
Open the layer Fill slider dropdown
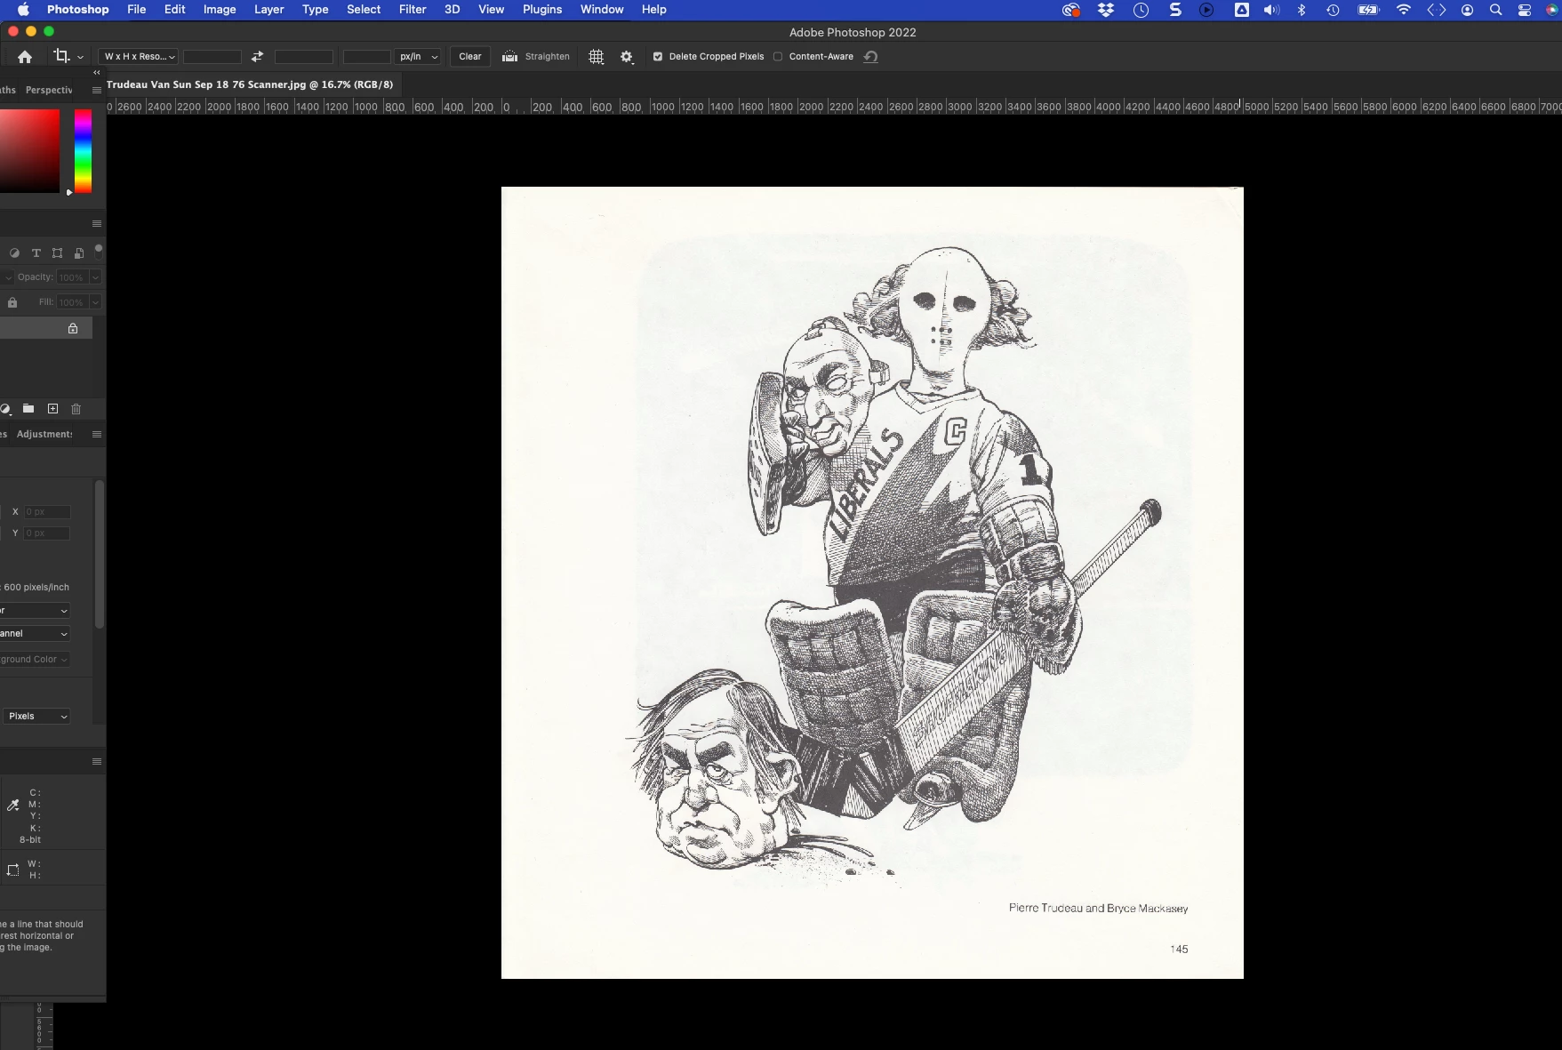96,302
